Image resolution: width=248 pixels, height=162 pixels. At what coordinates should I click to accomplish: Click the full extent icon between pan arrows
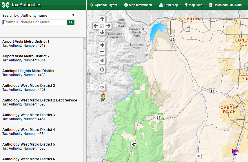point(102,26)
